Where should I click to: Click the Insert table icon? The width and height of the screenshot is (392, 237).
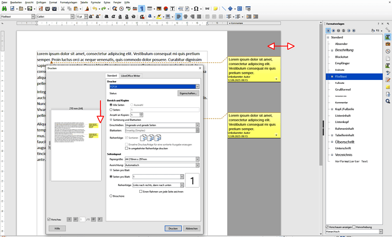click(x=149, y=9)
